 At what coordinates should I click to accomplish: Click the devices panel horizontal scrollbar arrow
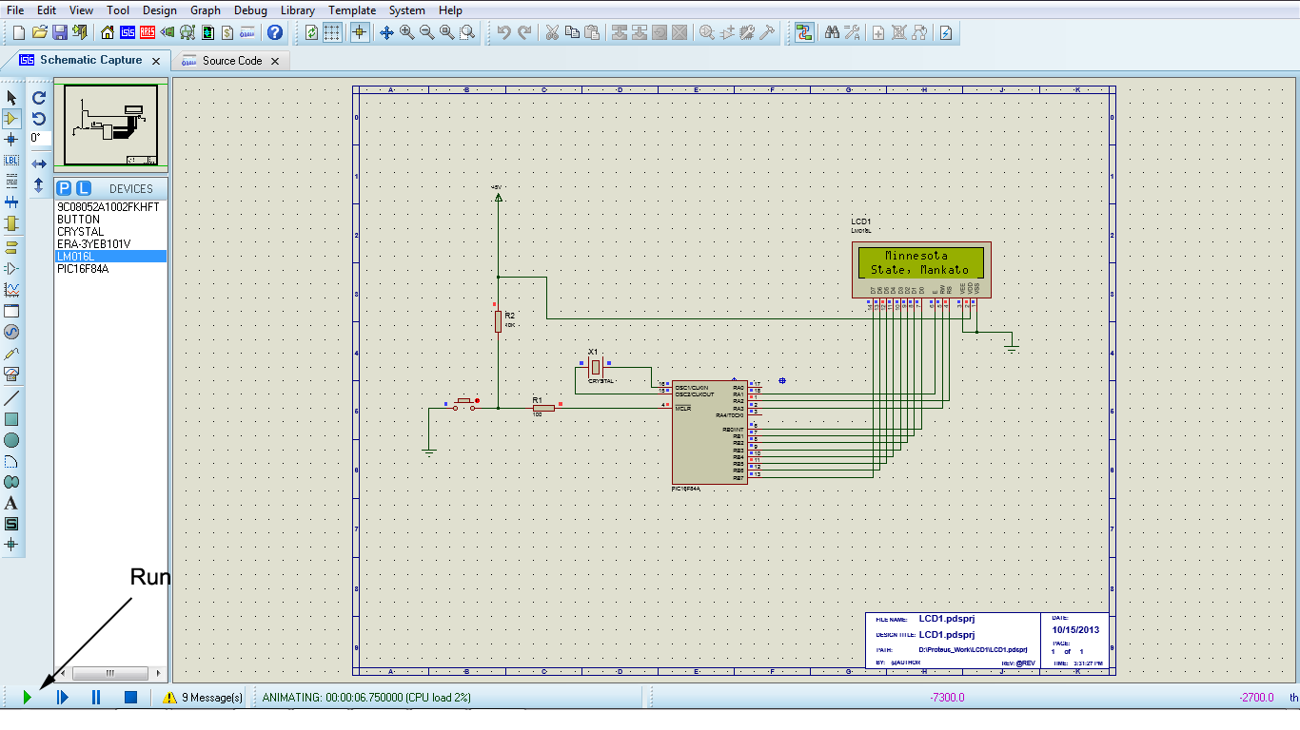pyautogui.click(x=158, y=673)
